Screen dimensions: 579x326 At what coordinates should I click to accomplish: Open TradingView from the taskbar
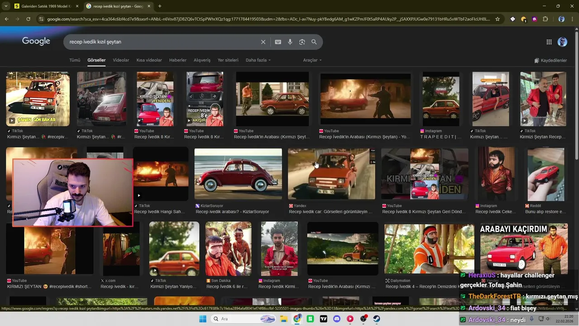(x=323, y=319)
